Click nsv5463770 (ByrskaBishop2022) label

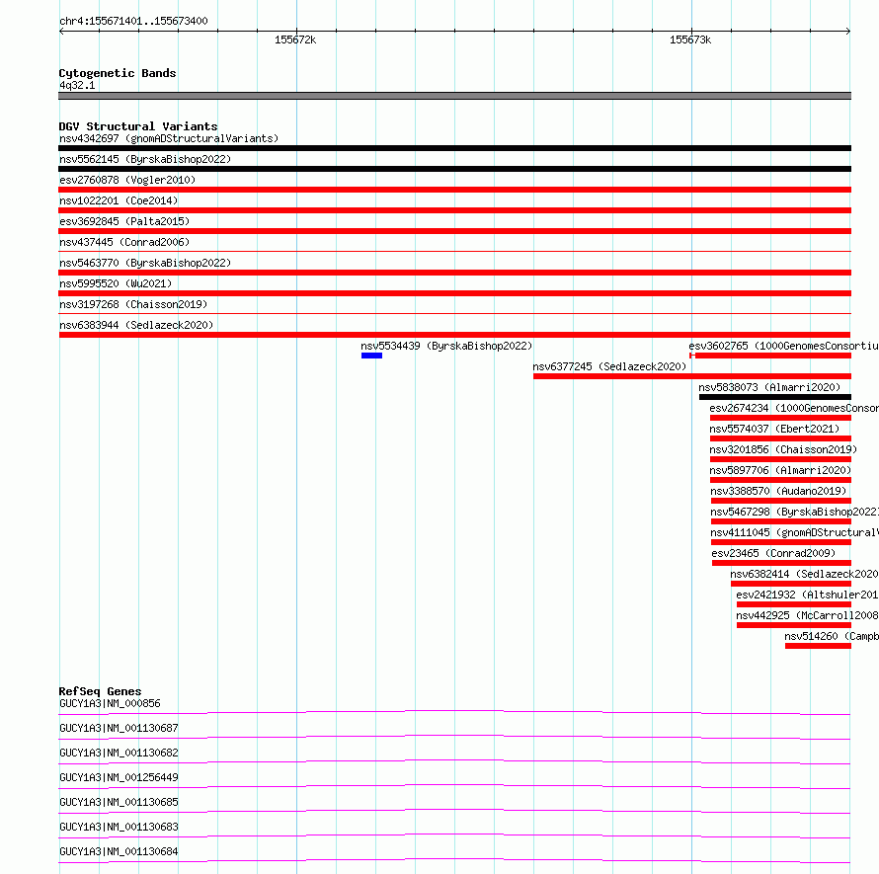[145, 263]
